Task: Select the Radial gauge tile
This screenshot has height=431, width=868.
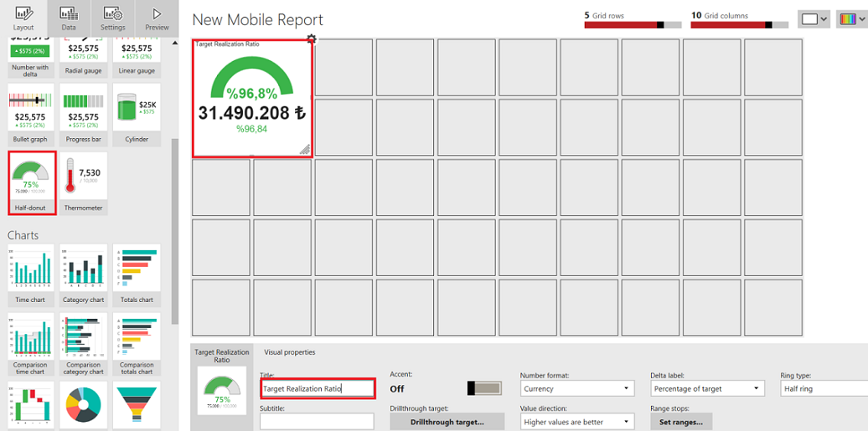Action: click(83, 58)
